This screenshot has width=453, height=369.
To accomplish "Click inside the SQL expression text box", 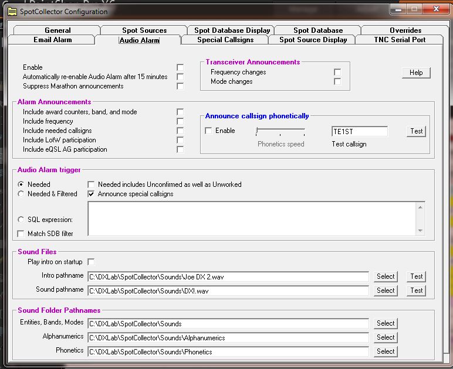I will 252,218.
